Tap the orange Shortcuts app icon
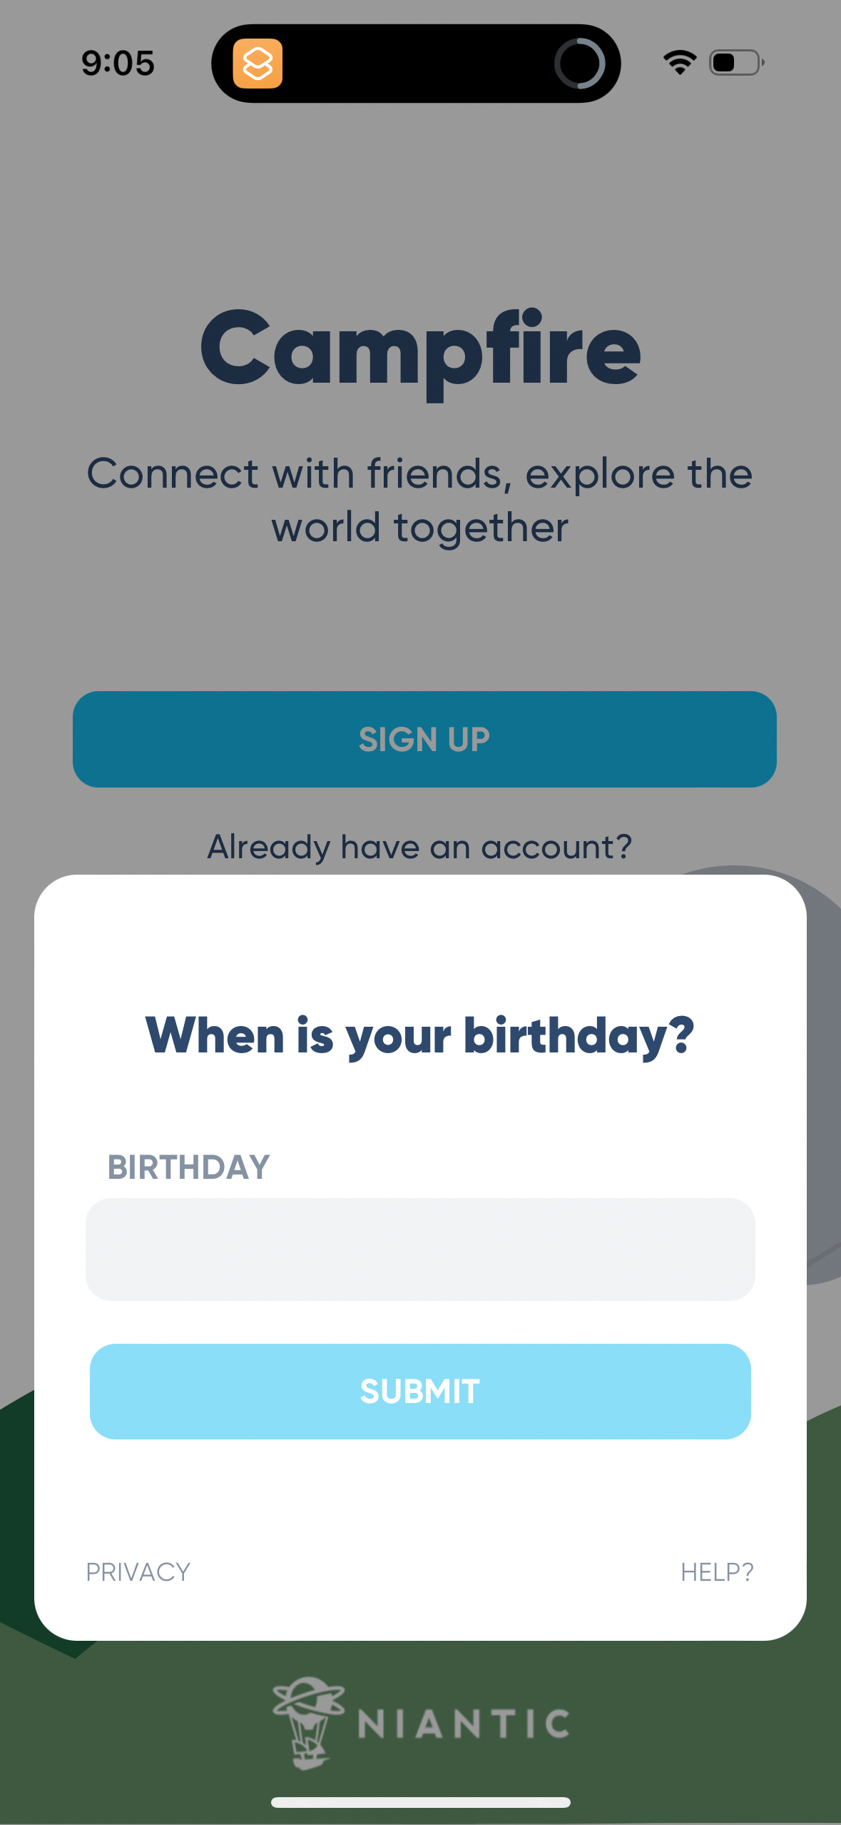 pyautogui.click(x=258, y=64)
